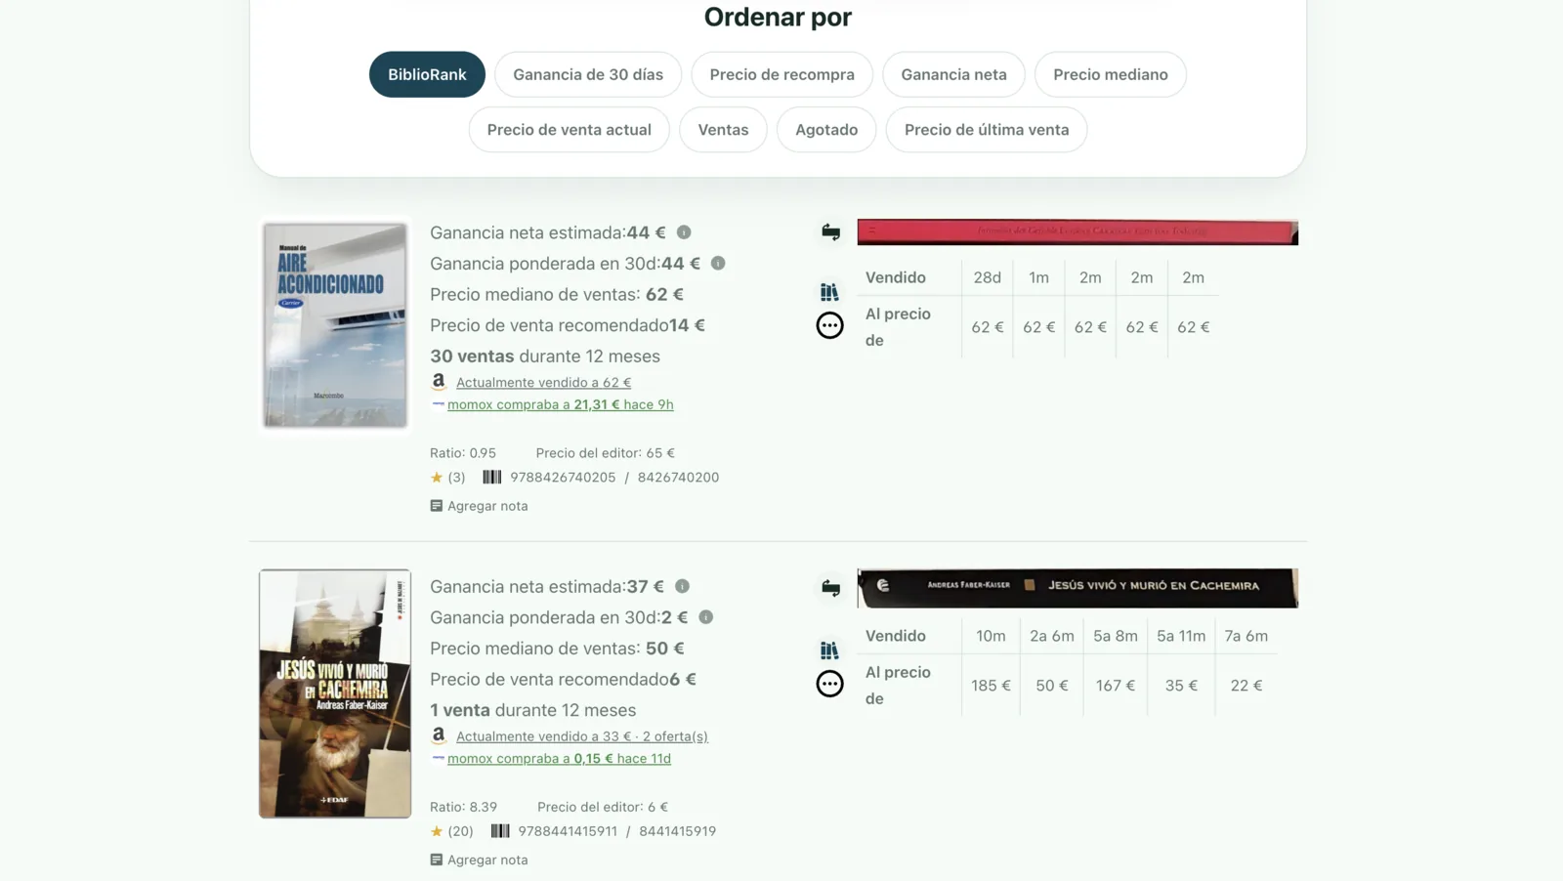Show info for ganancia ponderada 2 €

point(705,617)
